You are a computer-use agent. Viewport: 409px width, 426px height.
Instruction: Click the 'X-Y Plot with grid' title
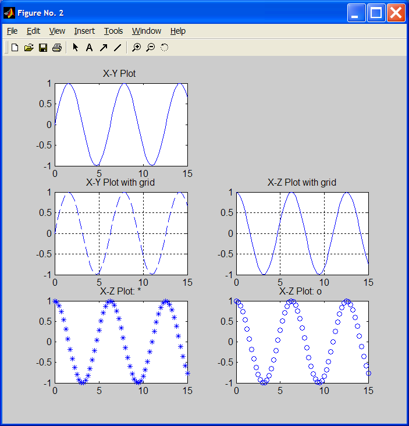pos(120,182)
